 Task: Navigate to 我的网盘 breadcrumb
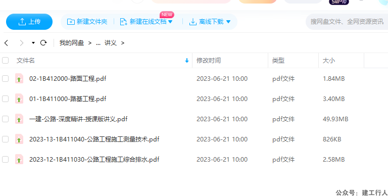[72, 43]
